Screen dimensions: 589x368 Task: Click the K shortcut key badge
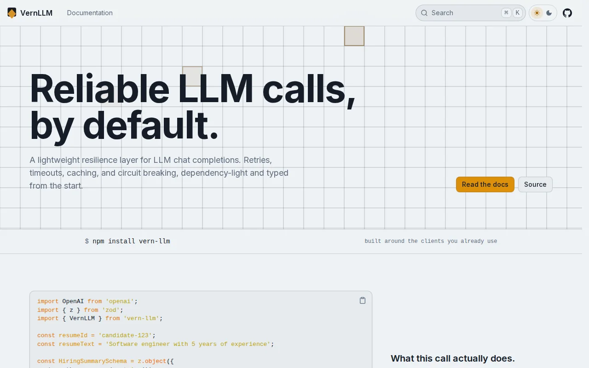(x=518, y=13)
